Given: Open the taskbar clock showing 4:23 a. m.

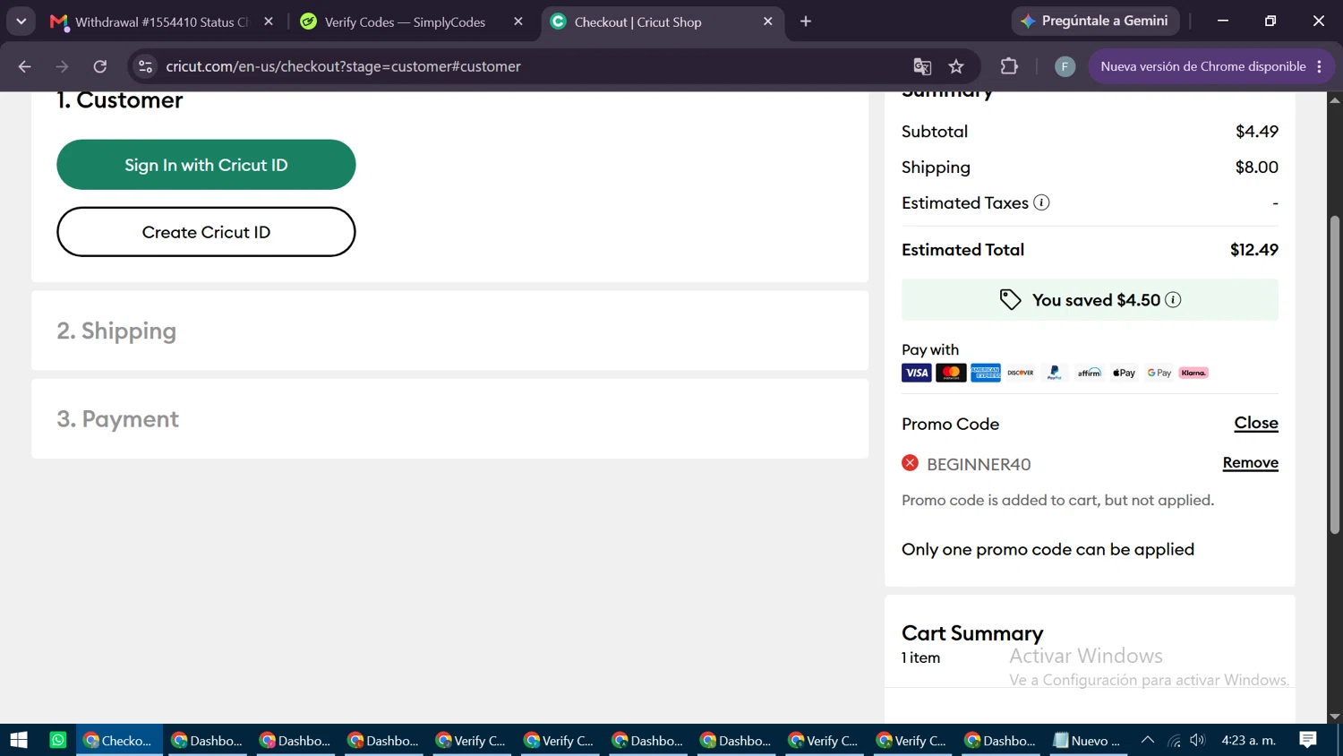Looking at the screenshot, I should 1249,740.
